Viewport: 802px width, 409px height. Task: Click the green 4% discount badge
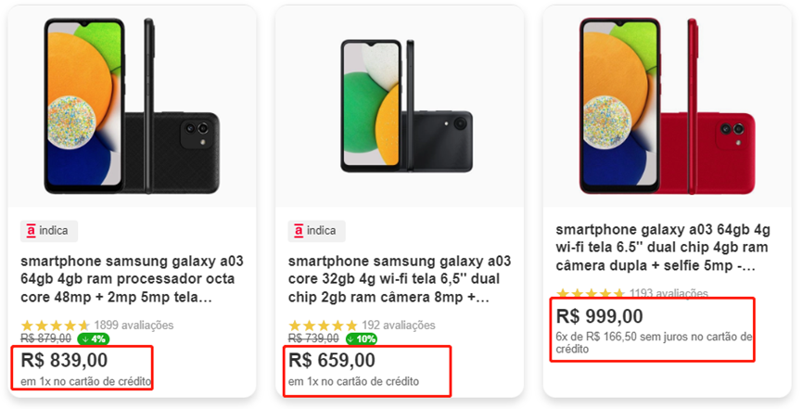click(x=94, y=339)
